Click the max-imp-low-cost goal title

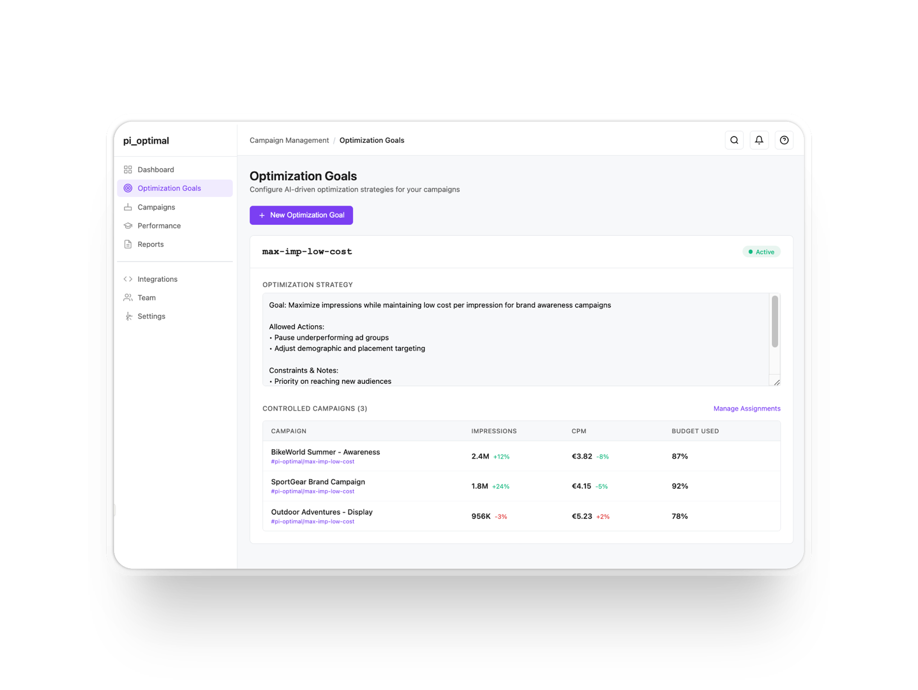pos(307,251)
